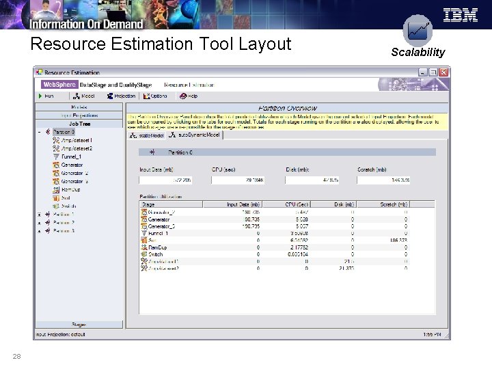Expand the Partition 2 tree node
The width and height of the screenshot is (492, 369).
pyautogui.click(x=39, y=223)
